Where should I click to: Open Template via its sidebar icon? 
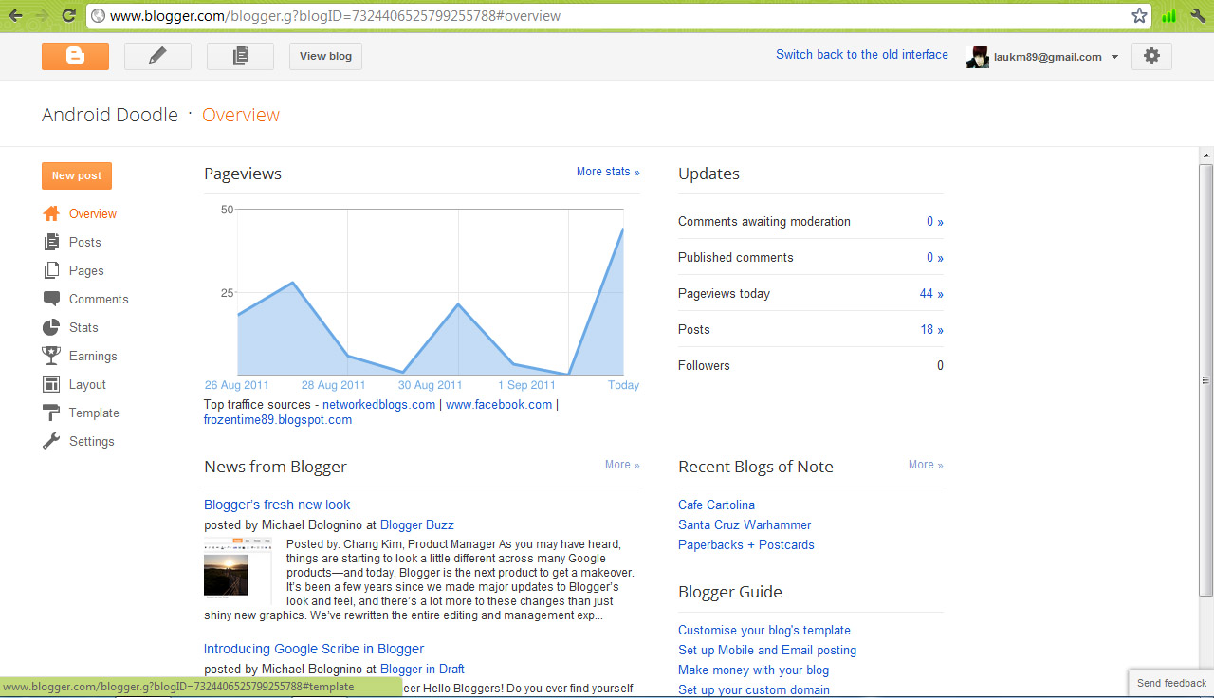50,412
